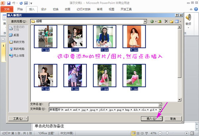This screenshot has height=136, width=199.
Task: Expand the 文件类型 dropdown arrow
Action: 160,110
